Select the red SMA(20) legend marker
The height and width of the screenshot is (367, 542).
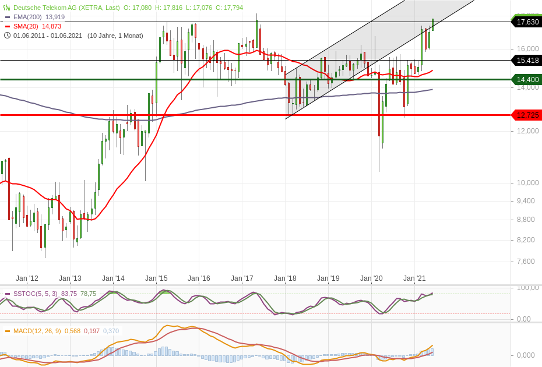point(8,27)
